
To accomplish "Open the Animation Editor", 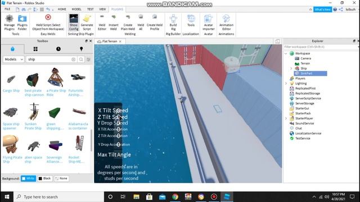I will 226,22.
